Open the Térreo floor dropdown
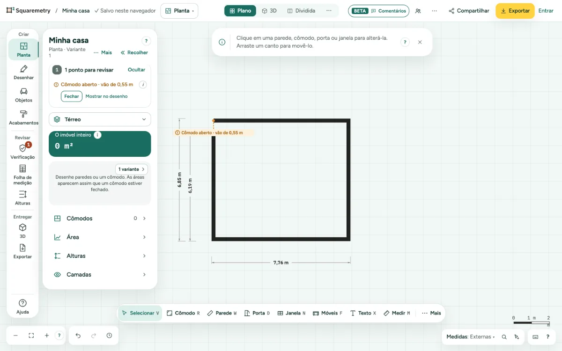Image resolution: width=562 pixels, height=351 pixels. [100, 119]
